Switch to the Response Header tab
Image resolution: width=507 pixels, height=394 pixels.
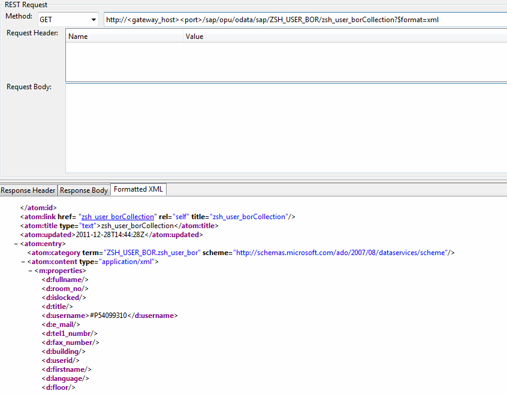coord(28,190)
